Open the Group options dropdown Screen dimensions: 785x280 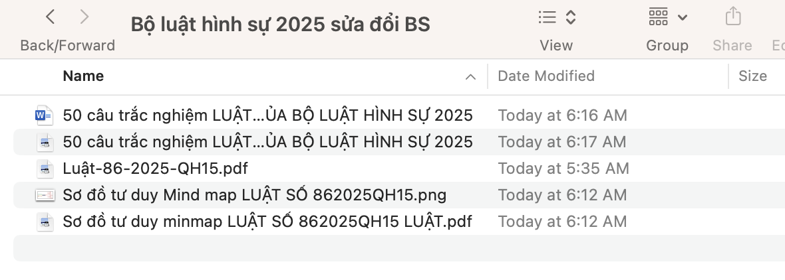(x=667, y=17)
